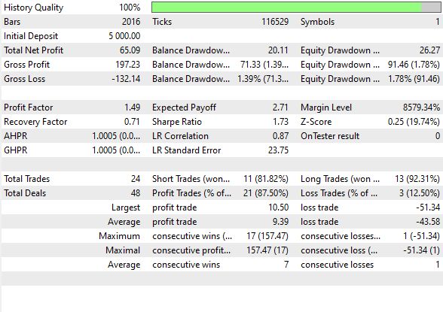Click the Largest loss trade value -51.34

428,207
